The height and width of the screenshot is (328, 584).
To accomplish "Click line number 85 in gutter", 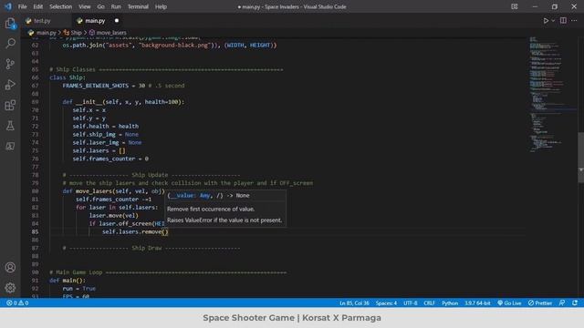I will point(35,231).
